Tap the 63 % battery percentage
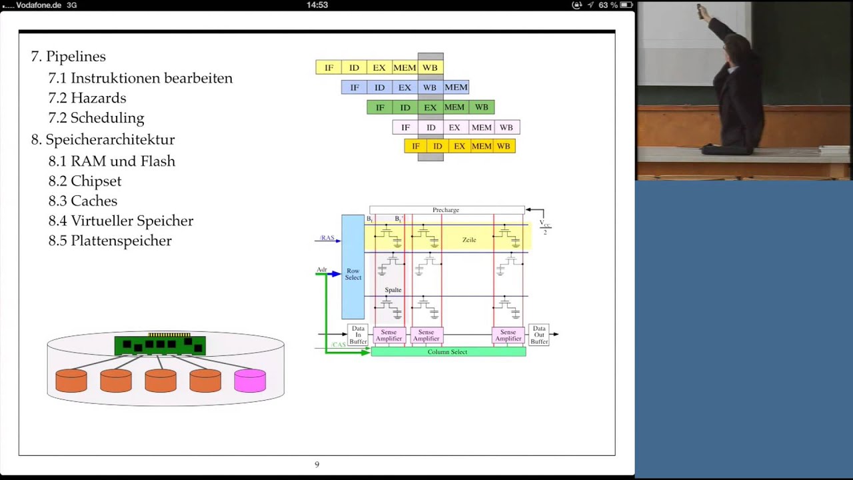This screenshot has width=853, height=480. click(607, 5)
